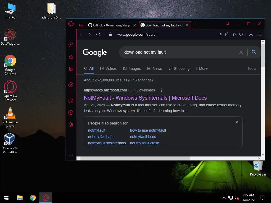The image size is (271, 203).
Task: Submit Google search magnifier button
Action: [254, 52]
